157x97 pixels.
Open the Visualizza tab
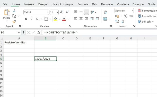(x=123, y=4)
